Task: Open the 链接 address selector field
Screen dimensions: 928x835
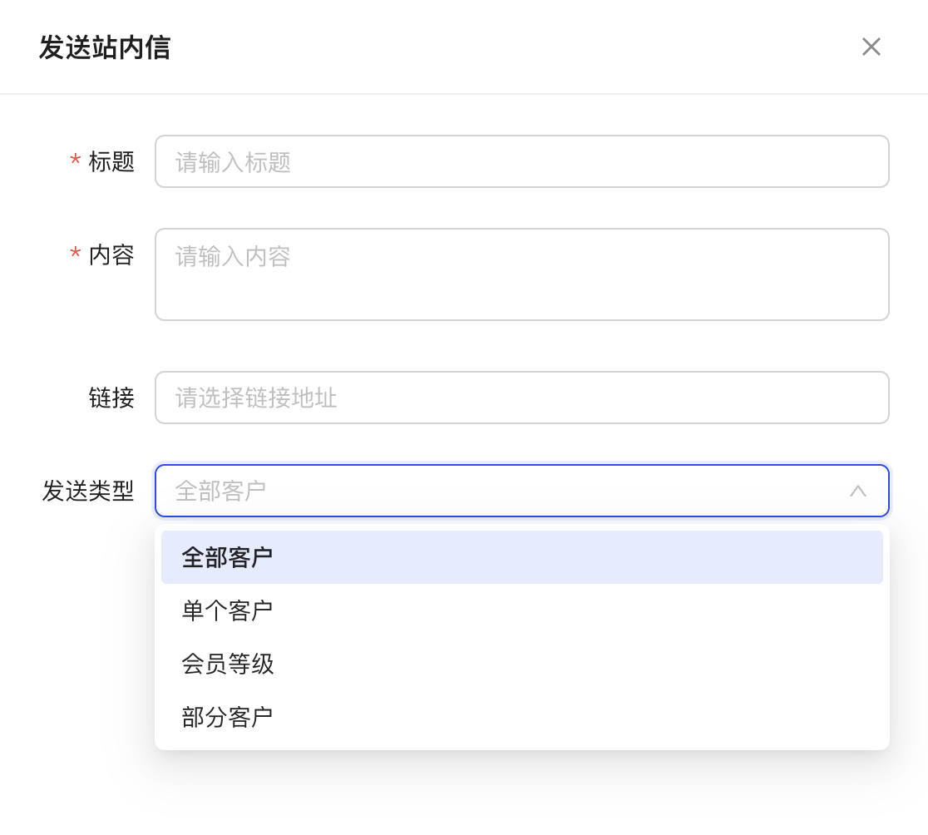Action: [521, 398]
